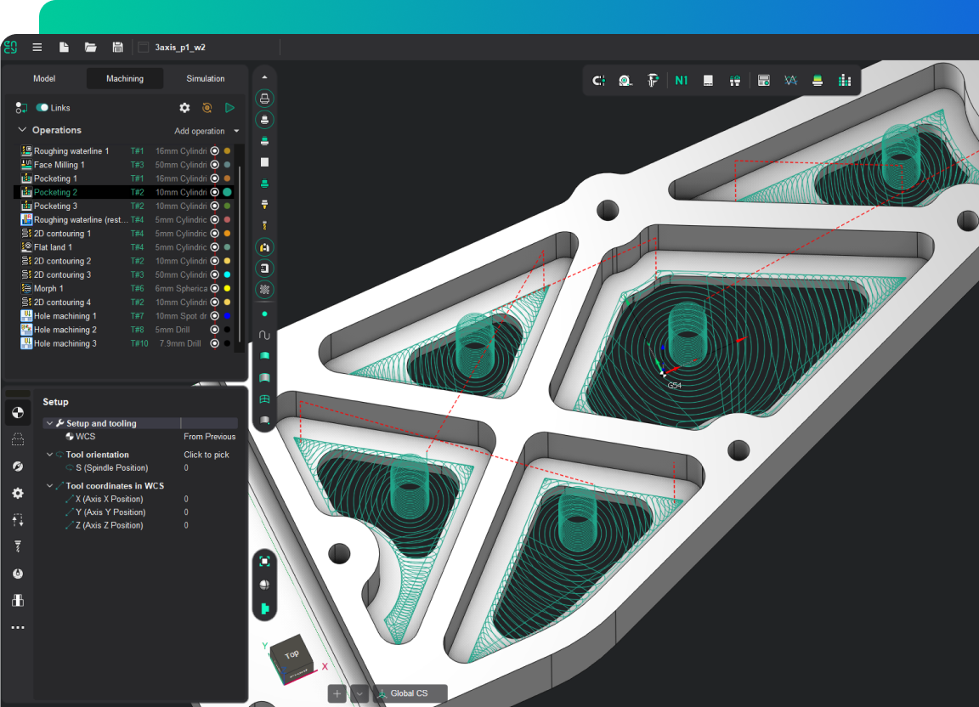Click the cyan color swatch for 2D contouring 3
The height and width of the screenshot is (707, 979).
(227, 275)
